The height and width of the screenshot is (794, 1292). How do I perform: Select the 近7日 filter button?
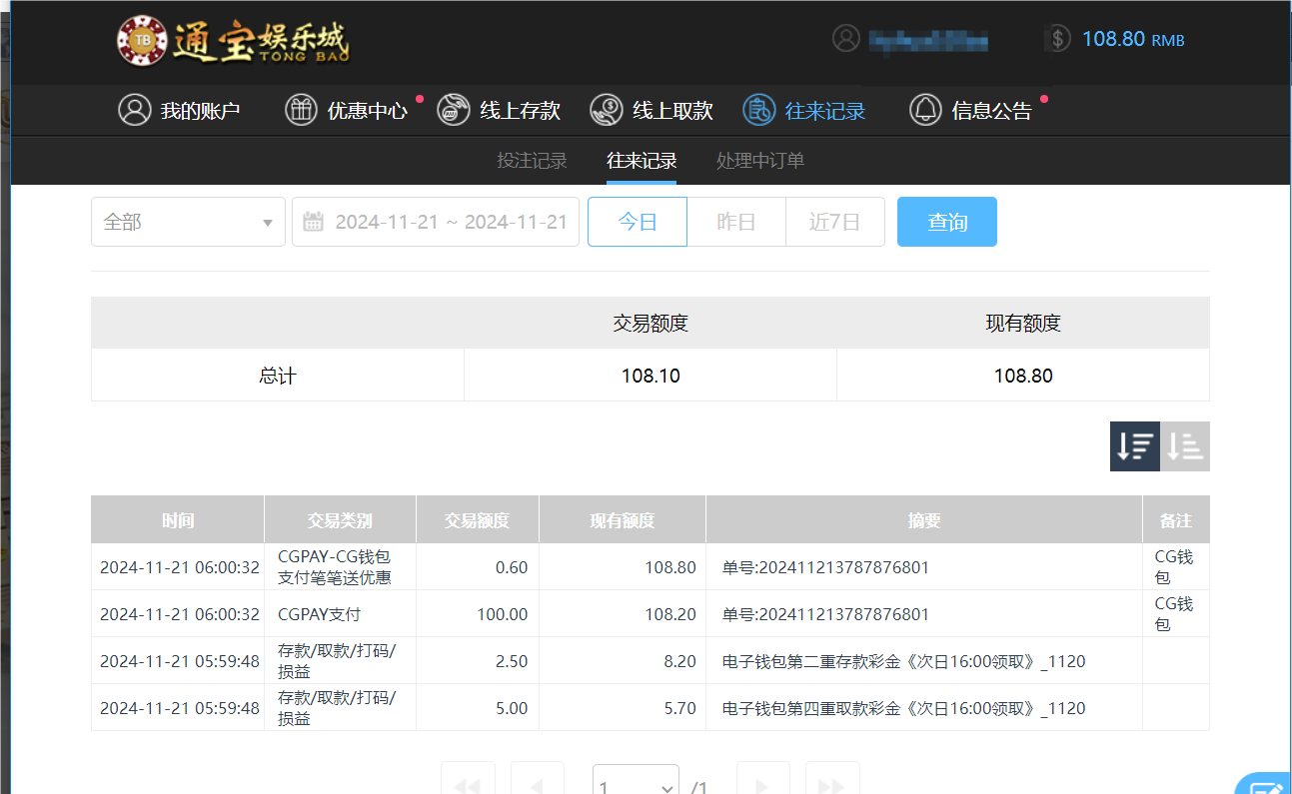pos(834,222)
